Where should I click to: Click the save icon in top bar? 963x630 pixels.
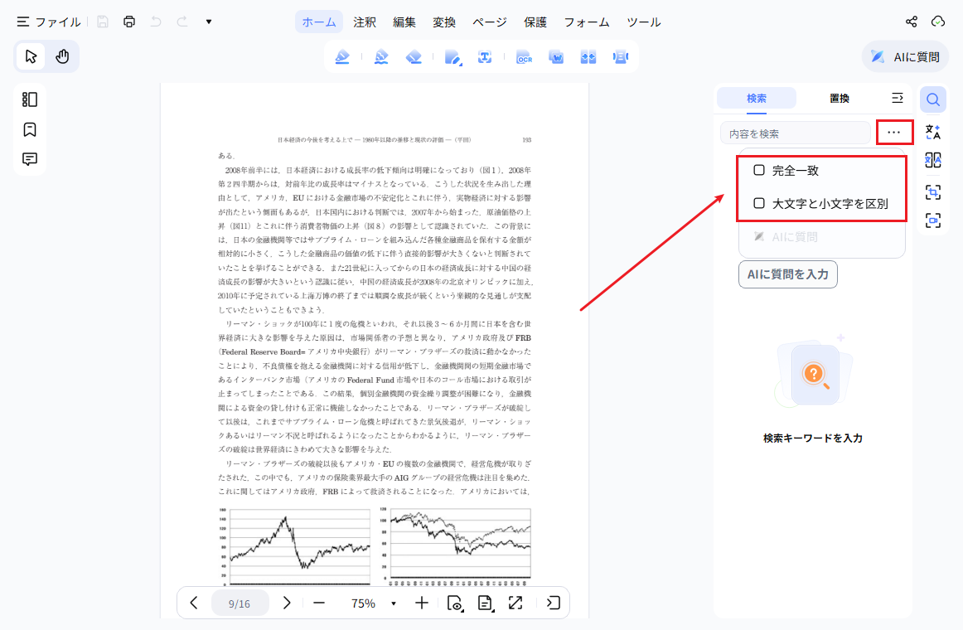[103, 22]
